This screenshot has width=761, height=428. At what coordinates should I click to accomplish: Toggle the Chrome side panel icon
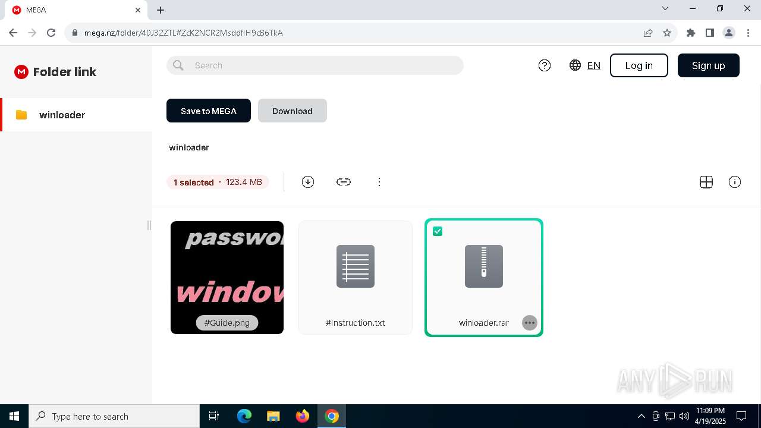pos(710,33)
